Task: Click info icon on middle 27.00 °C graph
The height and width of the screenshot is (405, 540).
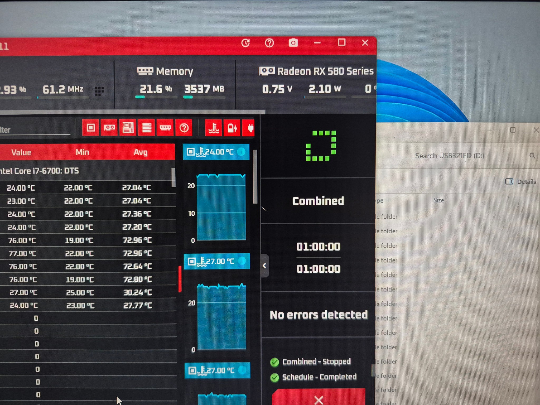Action: tap(242, 261)
